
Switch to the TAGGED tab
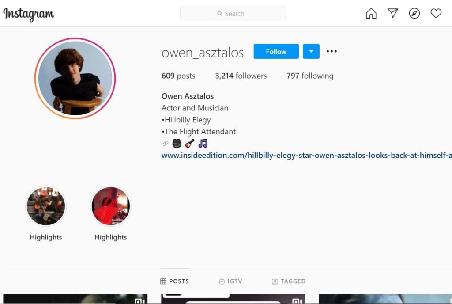289,281
